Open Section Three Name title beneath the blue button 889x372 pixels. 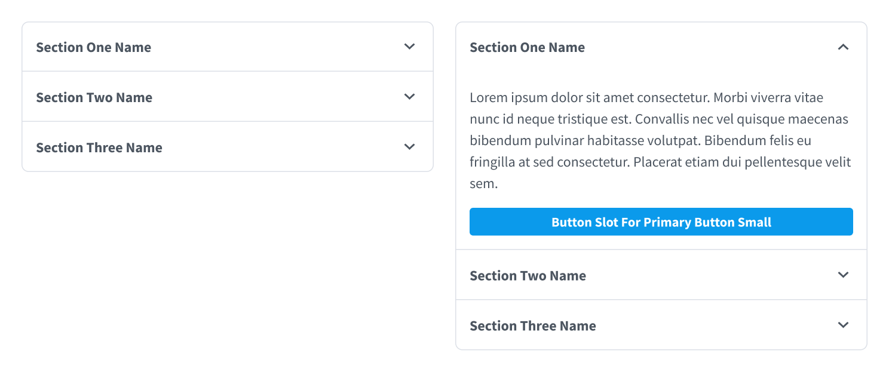[532, 326]
